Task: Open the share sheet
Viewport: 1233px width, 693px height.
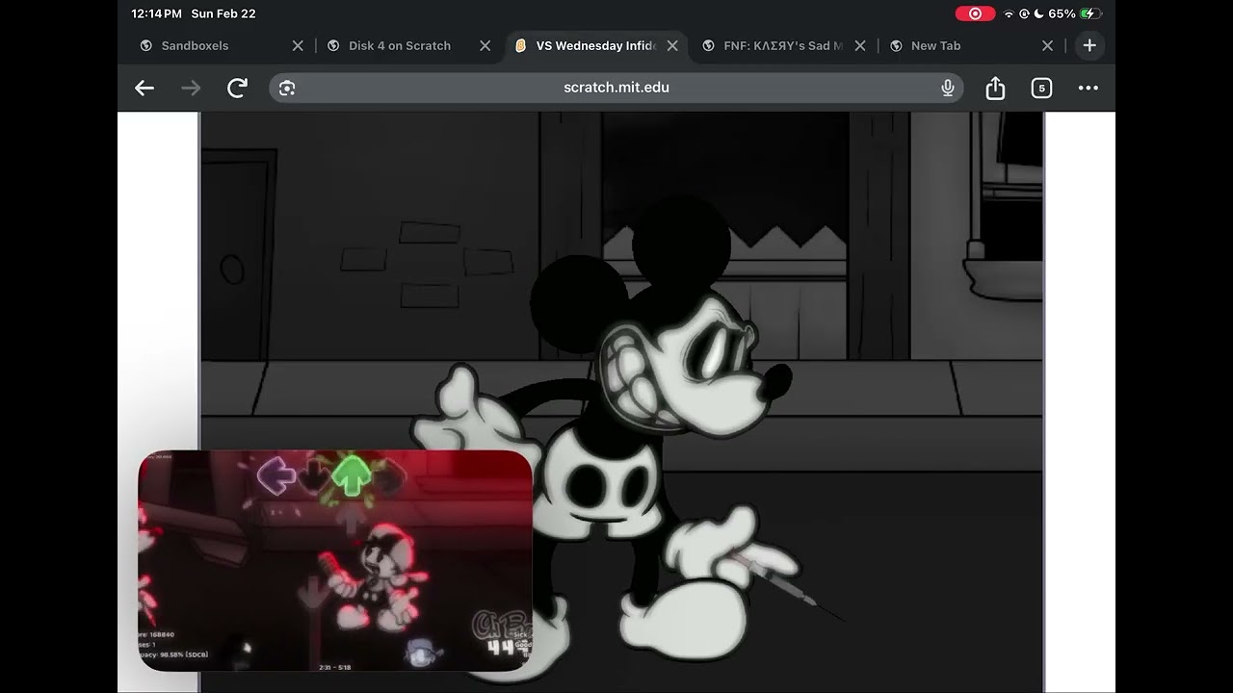Action: click(995, 88)
